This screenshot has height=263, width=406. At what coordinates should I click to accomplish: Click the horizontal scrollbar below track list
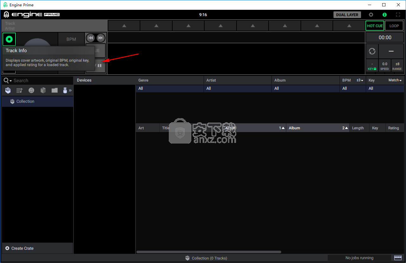point(209,252)
